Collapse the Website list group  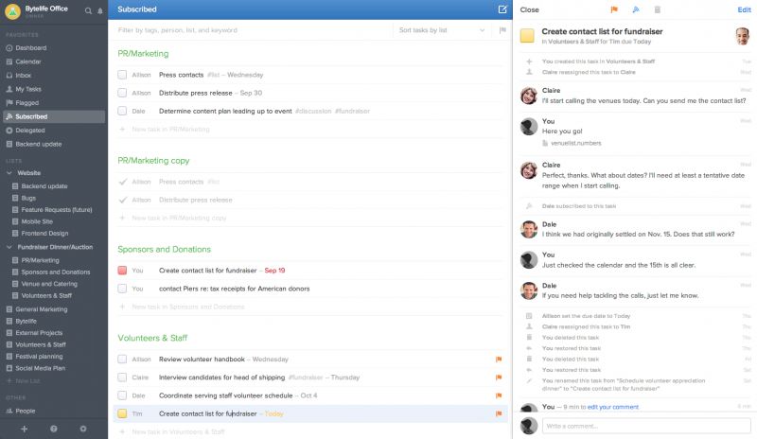click(9, 173)
